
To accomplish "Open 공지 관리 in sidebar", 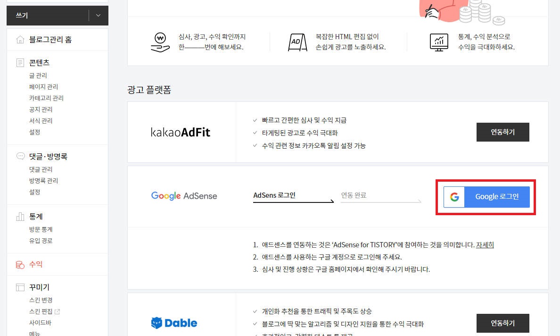I will [x=41, y=109].
